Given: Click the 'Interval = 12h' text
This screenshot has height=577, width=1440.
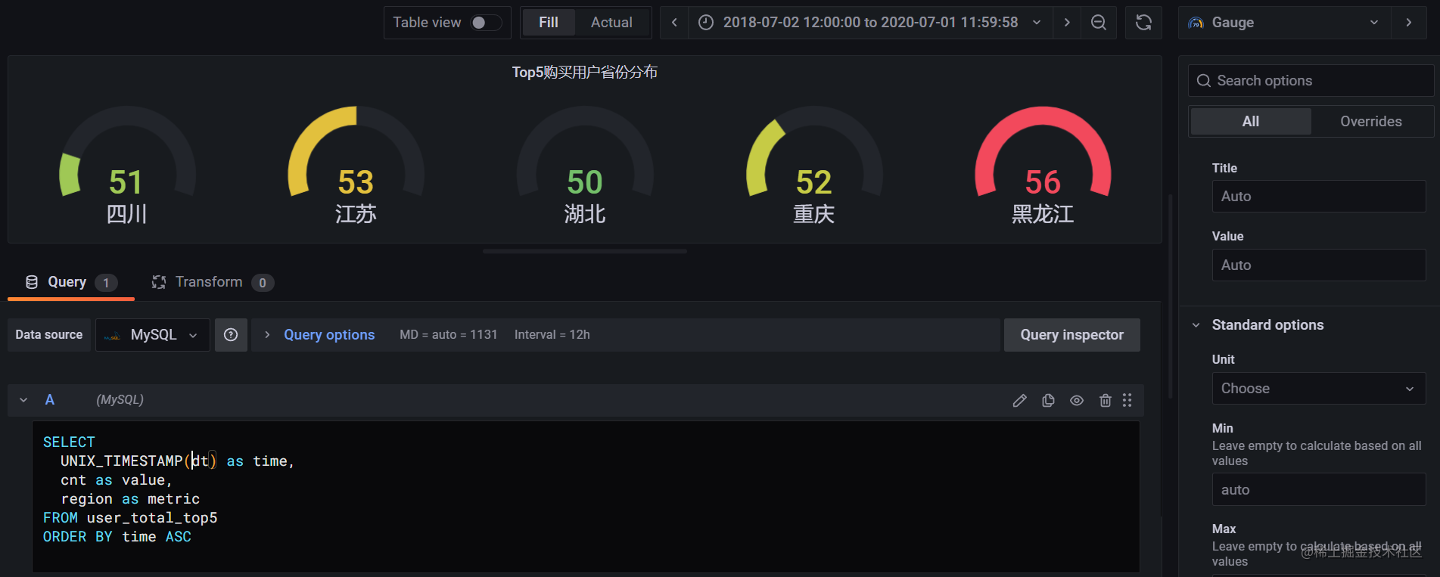Looking at the screenshot, I should (552, 335).
